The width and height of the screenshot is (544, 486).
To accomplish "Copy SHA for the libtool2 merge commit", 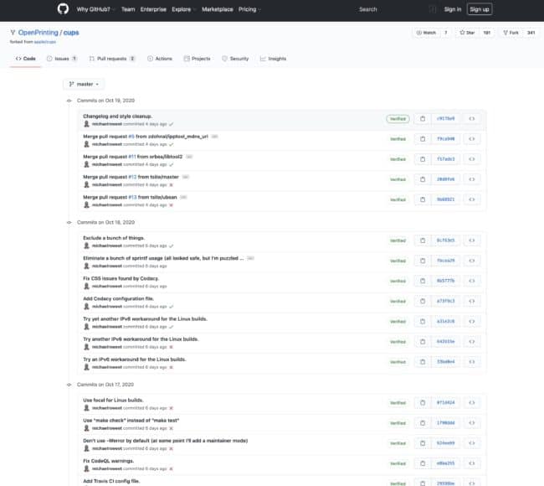I will 423,159.
